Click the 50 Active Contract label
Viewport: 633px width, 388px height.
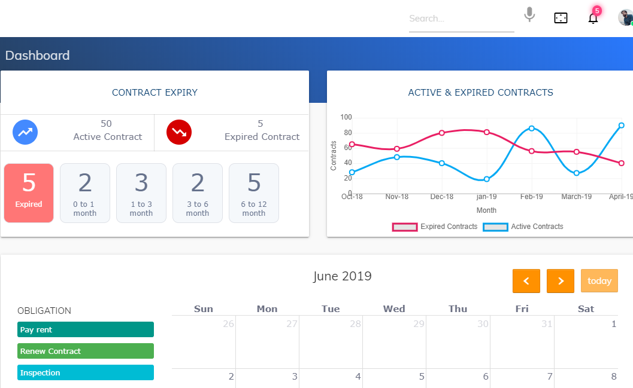107,130
